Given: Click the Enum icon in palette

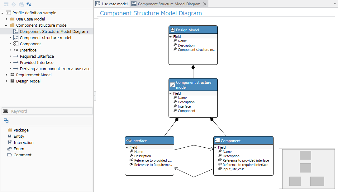Looking at the screenshot, I should [10, 149].
